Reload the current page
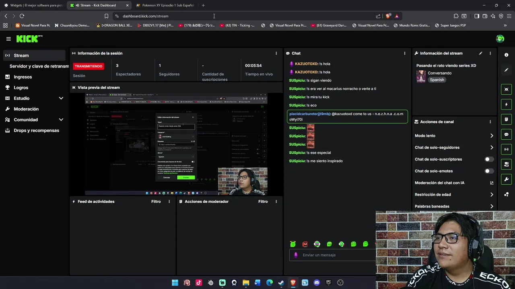The image size is (515, 289). pyautogui.click(x=22, y=16)
